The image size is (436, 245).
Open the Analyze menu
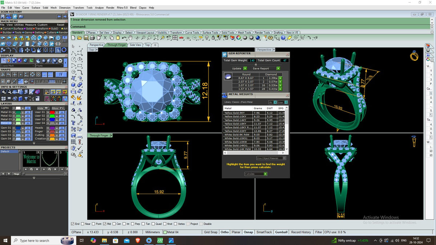(99, 7)
